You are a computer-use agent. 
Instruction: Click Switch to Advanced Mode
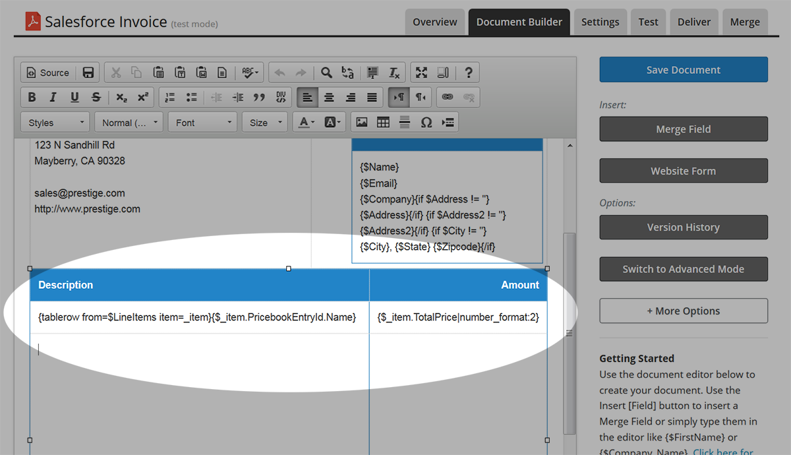[684, 269]
